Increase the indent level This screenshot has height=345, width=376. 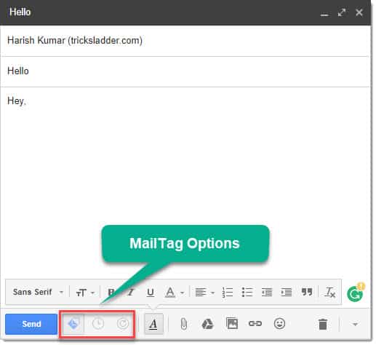(x=286, y=292)
